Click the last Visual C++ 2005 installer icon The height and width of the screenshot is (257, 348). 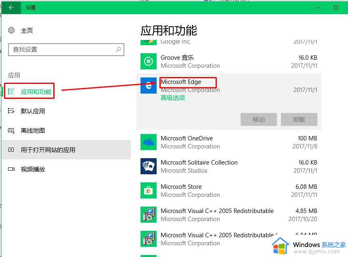(149, 238)
